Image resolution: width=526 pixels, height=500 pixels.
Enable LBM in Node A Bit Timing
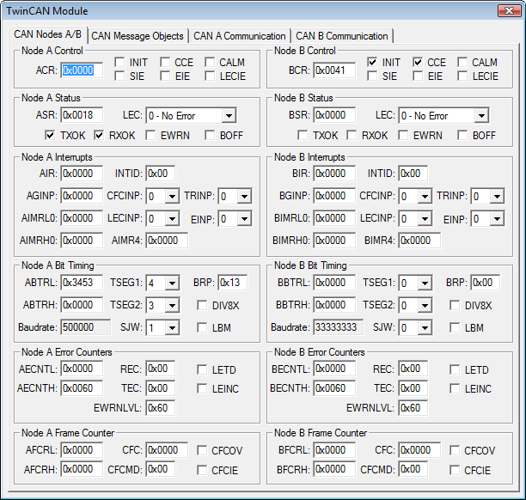click(203, 327)
